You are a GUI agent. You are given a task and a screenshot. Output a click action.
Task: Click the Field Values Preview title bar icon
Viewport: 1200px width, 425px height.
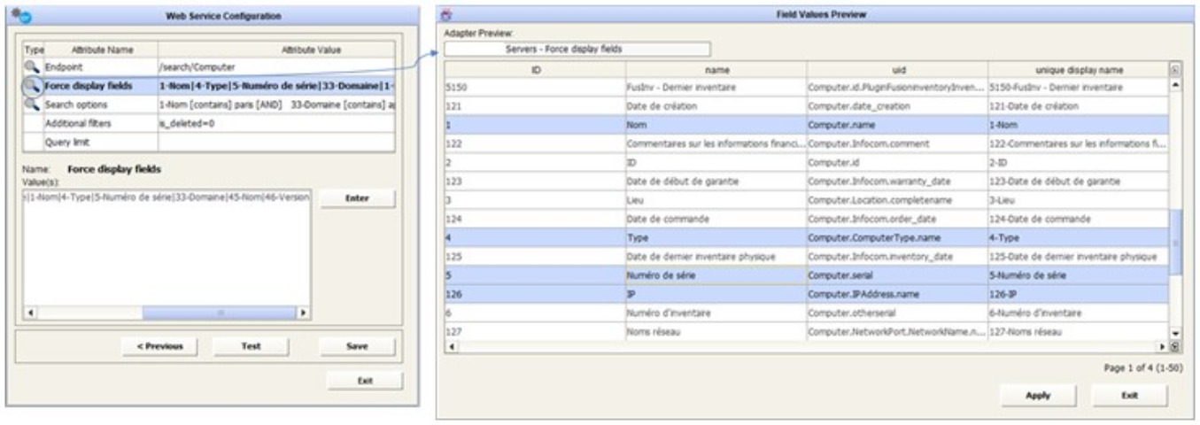point(446,15)
